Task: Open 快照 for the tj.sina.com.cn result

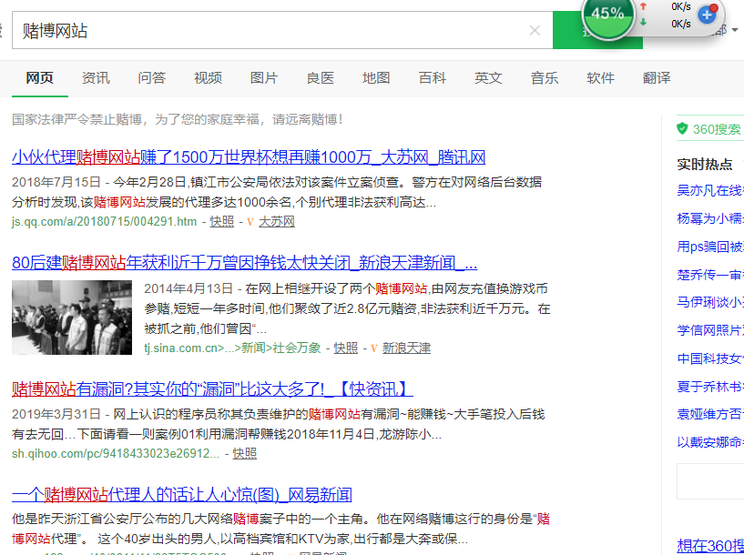Action: (346, 348)
